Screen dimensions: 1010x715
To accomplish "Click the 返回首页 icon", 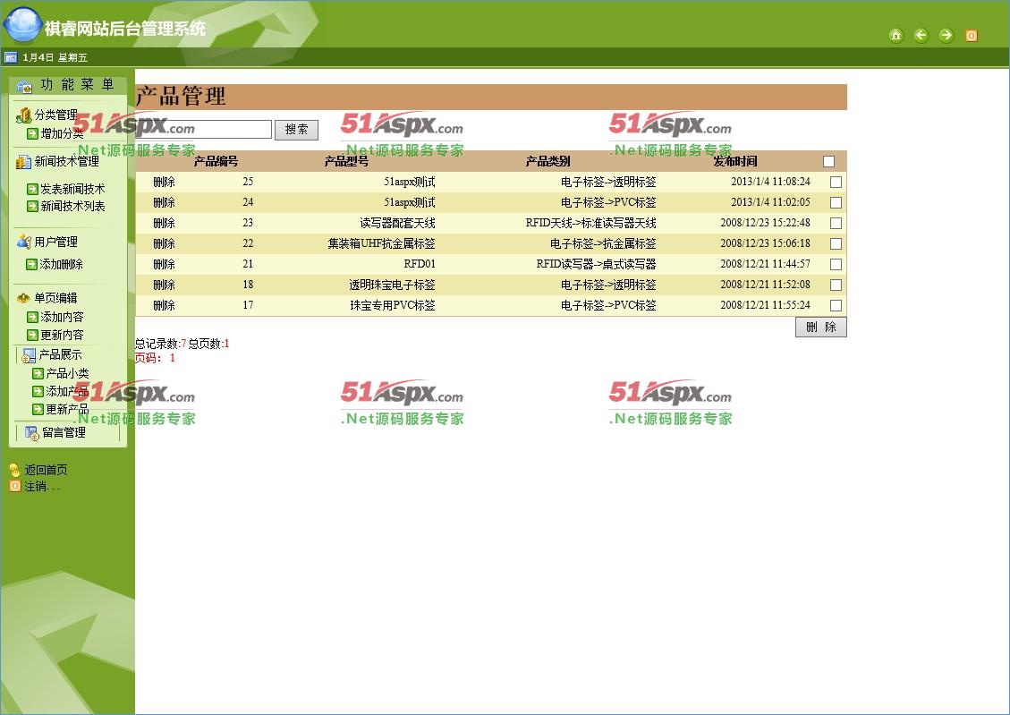I will [x=15, y=470].
